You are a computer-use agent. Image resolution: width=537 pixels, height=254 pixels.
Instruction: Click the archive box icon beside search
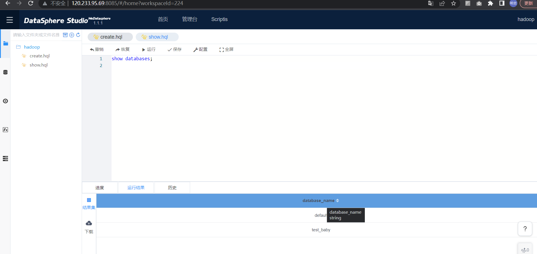[65, 35]
